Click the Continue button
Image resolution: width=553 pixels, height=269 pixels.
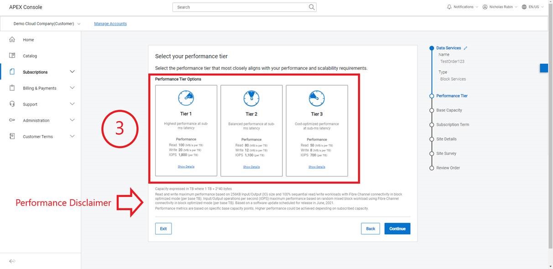397,228
